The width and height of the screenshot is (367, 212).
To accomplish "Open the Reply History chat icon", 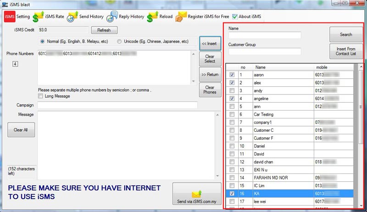I will [112, 17].
